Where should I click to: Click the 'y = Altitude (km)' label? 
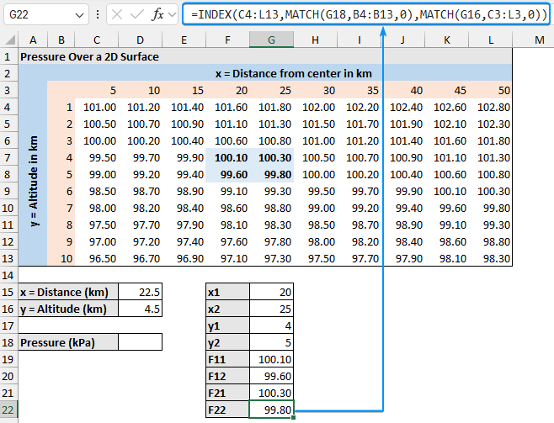68,309
